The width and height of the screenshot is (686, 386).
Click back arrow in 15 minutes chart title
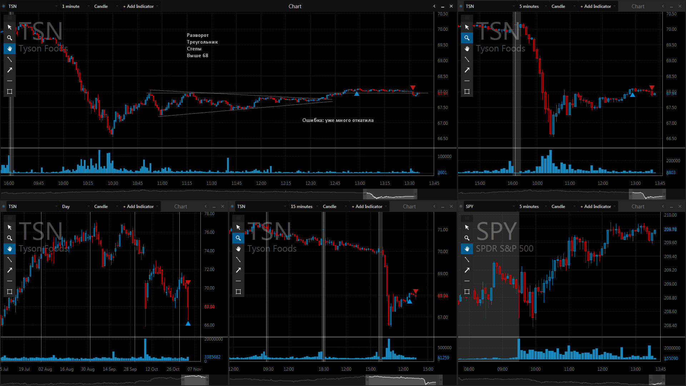coord(434,206)
